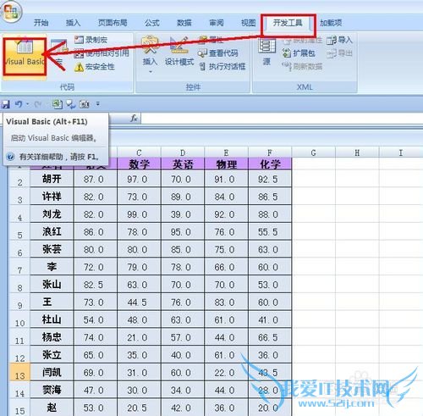423x416 pixels.
Task: Select column G header
Action: (x=314, y=153)
